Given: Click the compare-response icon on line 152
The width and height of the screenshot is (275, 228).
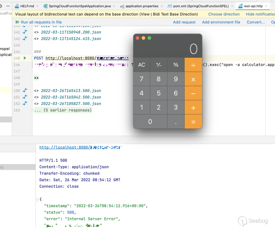Looking at the screenshot, I should [25, 103].
